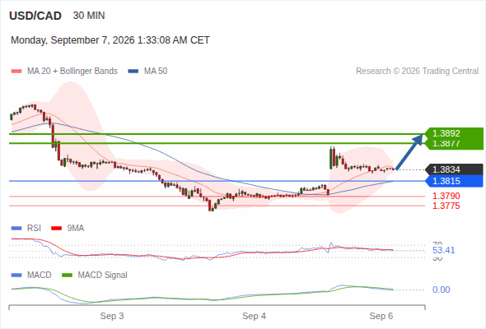486x329 pixels.
Task: Click the Sep 3 axis label
Action: click(112, 316)
